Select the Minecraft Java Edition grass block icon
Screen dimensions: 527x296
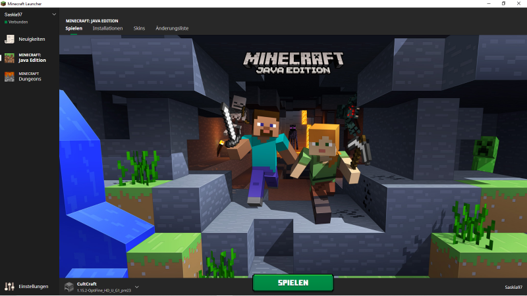tap(9, 58)
